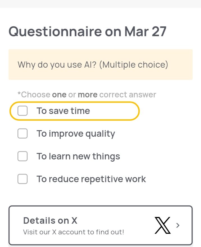Click the "To save time" label text
The width and height of the screenshot is (201, 247).
coord(63,111)
